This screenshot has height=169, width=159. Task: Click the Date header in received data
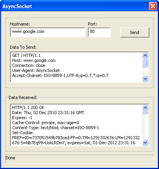coord(48,113)
